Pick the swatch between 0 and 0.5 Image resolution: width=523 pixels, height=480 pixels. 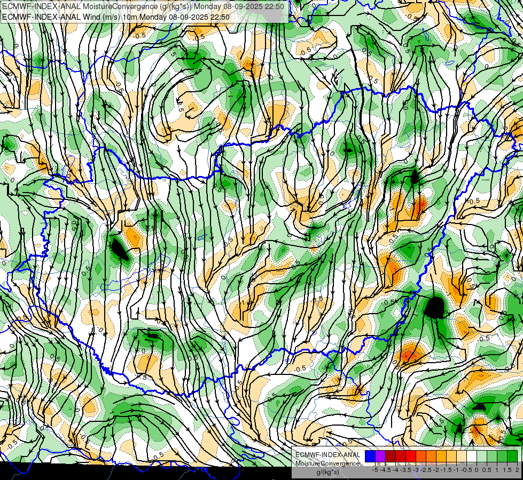[482, 457]
